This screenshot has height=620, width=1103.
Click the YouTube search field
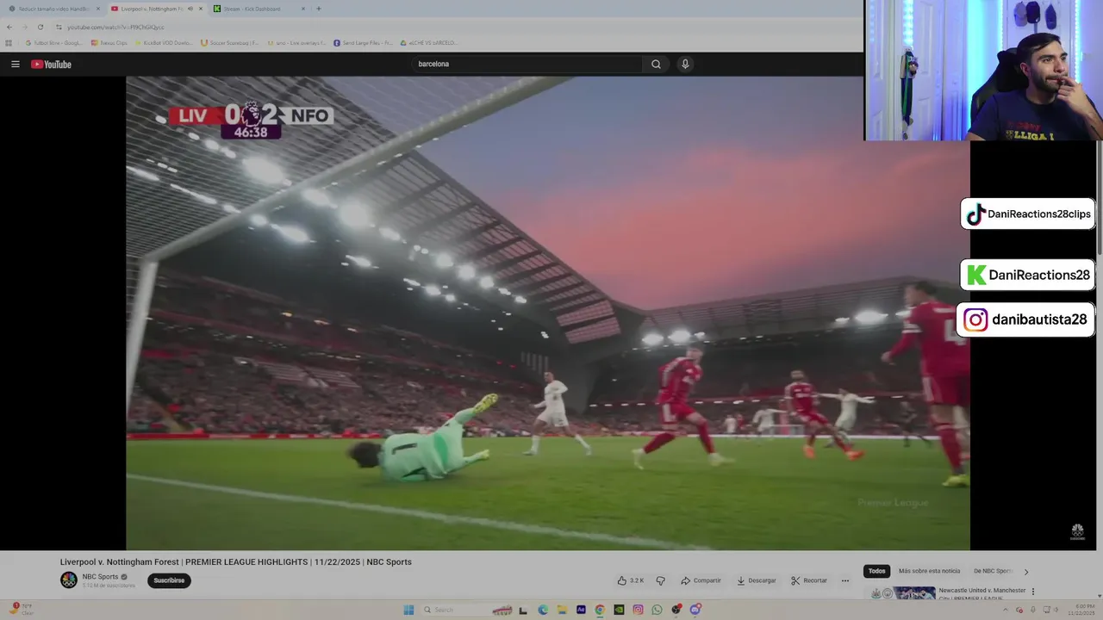pos(527,64)
